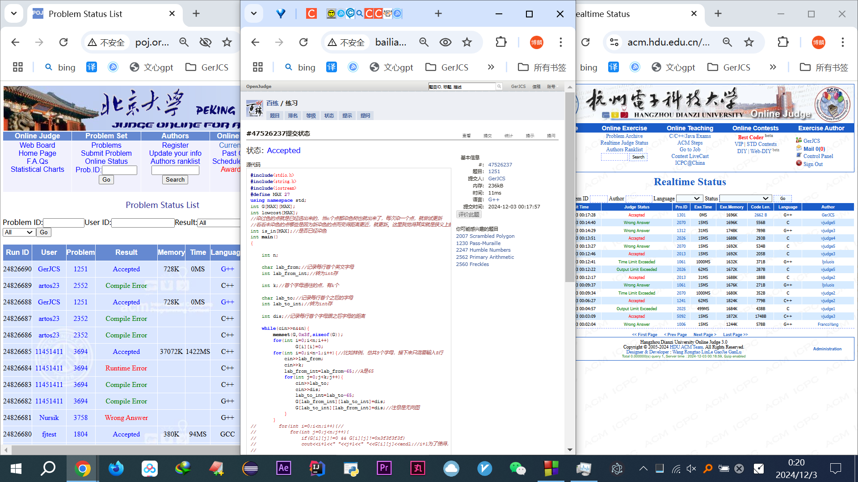
Task: Open the translate bookmark icon in middle browser
Action: pyautogui.click(x=331, y=67)
